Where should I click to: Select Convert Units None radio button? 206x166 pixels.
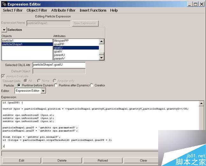point(39,81)
